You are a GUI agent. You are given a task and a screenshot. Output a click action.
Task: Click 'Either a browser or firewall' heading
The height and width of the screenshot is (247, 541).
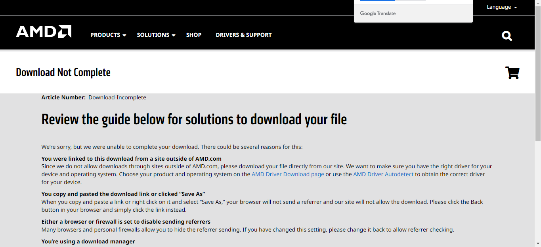point(126,222)
